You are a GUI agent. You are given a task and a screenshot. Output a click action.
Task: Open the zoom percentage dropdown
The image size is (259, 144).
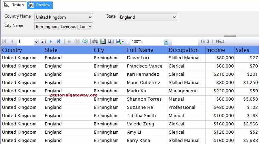tap(166, 42)
